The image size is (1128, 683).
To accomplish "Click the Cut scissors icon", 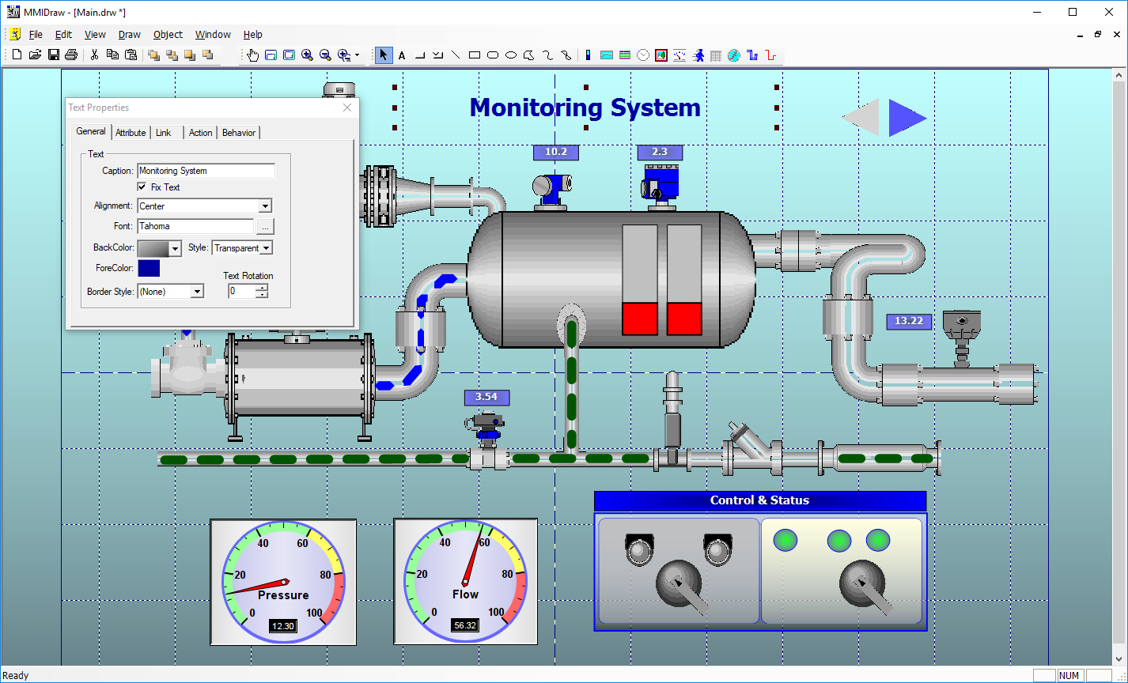I will 94,55.
